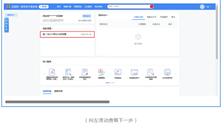Open the 税务数字账户 123 icon
Image resolution: width=223 pixels, height=125 pixels.
134,72
